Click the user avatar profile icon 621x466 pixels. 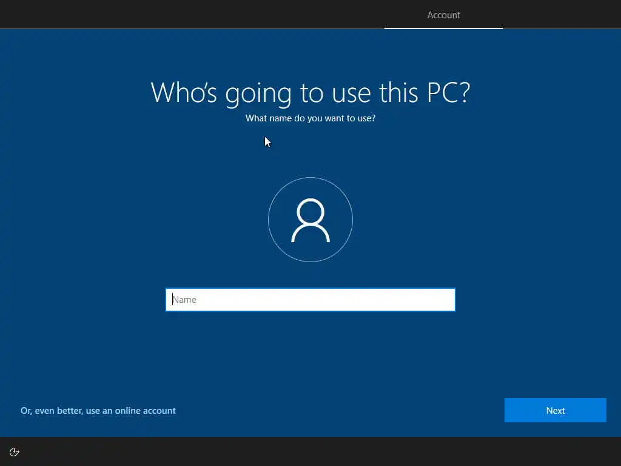coord(310,220)
